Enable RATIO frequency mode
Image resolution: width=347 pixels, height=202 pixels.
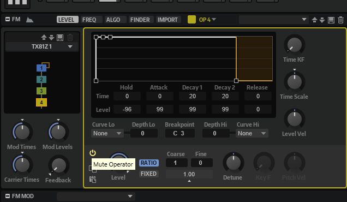point(149,163)
